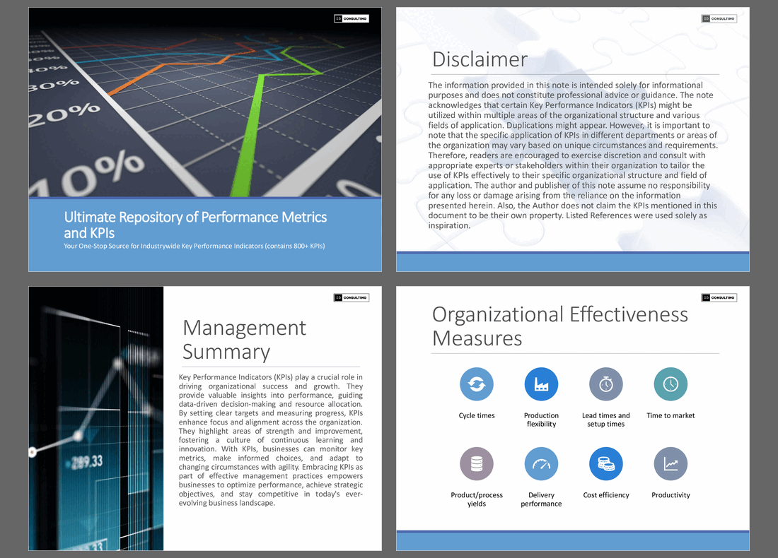
Task: Click the Productivity line-chart icon
Action: tap(670, 463)
